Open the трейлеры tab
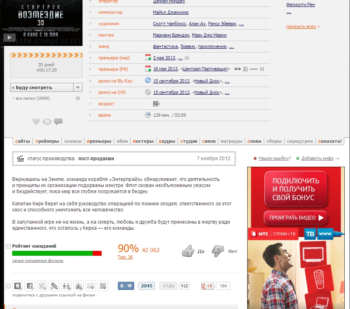 coord(47,141)
